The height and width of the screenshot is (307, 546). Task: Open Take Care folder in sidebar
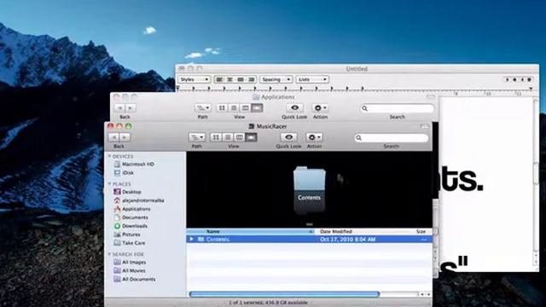(x=130, y=243)
